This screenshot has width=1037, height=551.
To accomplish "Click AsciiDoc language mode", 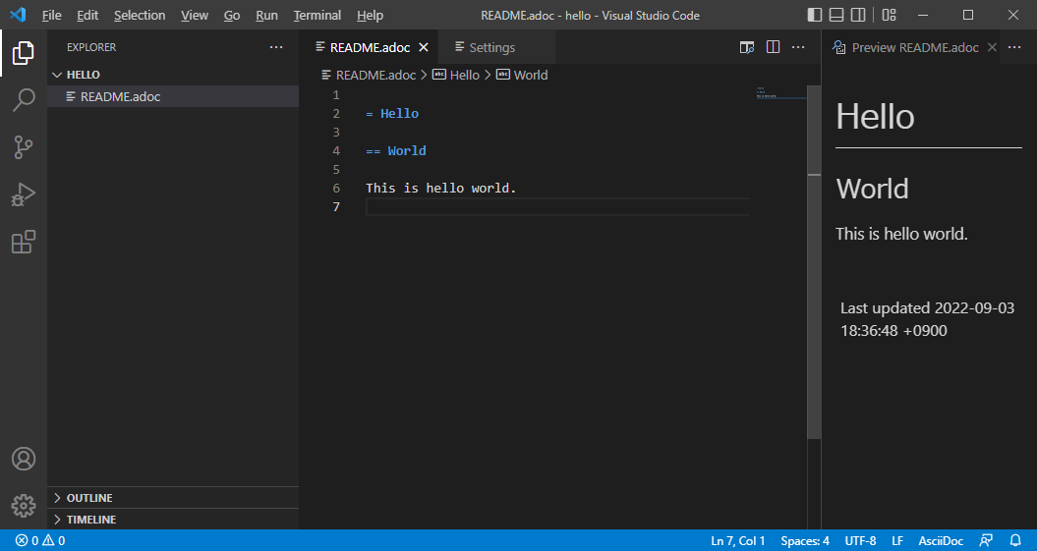I will click(941, 540).
